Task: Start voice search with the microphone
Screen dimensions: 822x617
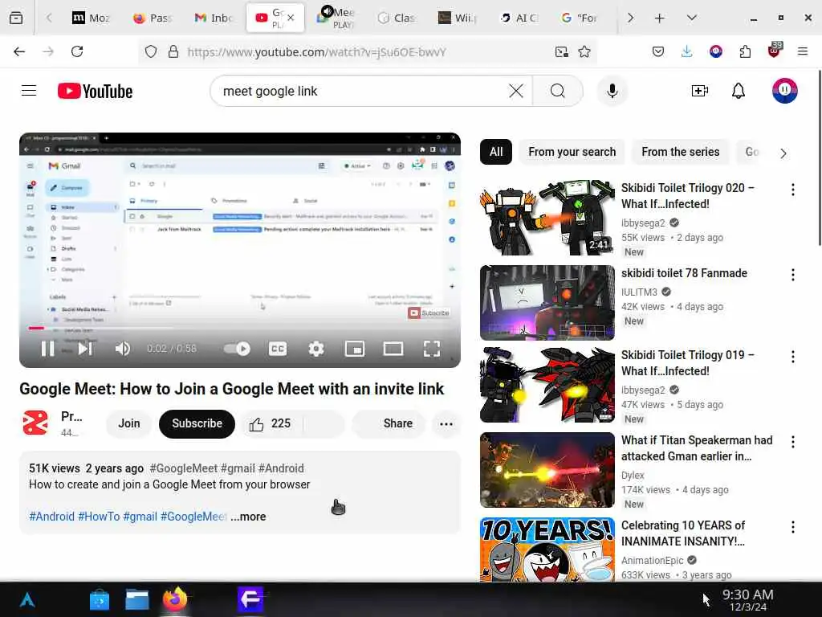Action: click(x=612, y=91)
